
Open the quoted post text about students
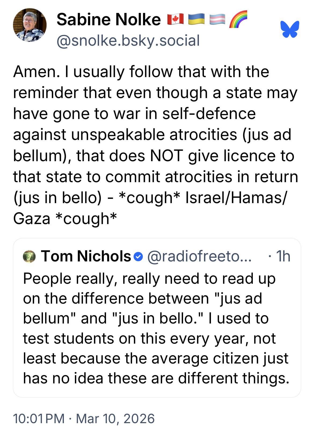tap(156, 338)
